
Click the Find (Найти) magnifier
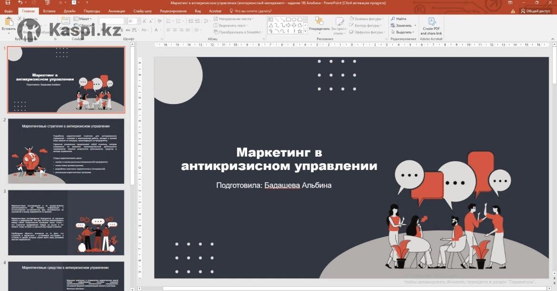point(398,19)
